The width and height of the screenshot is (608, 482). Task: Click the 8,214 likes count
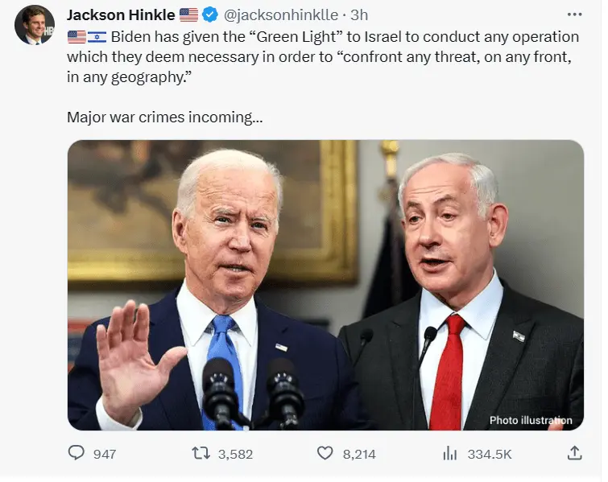point(359,454)
